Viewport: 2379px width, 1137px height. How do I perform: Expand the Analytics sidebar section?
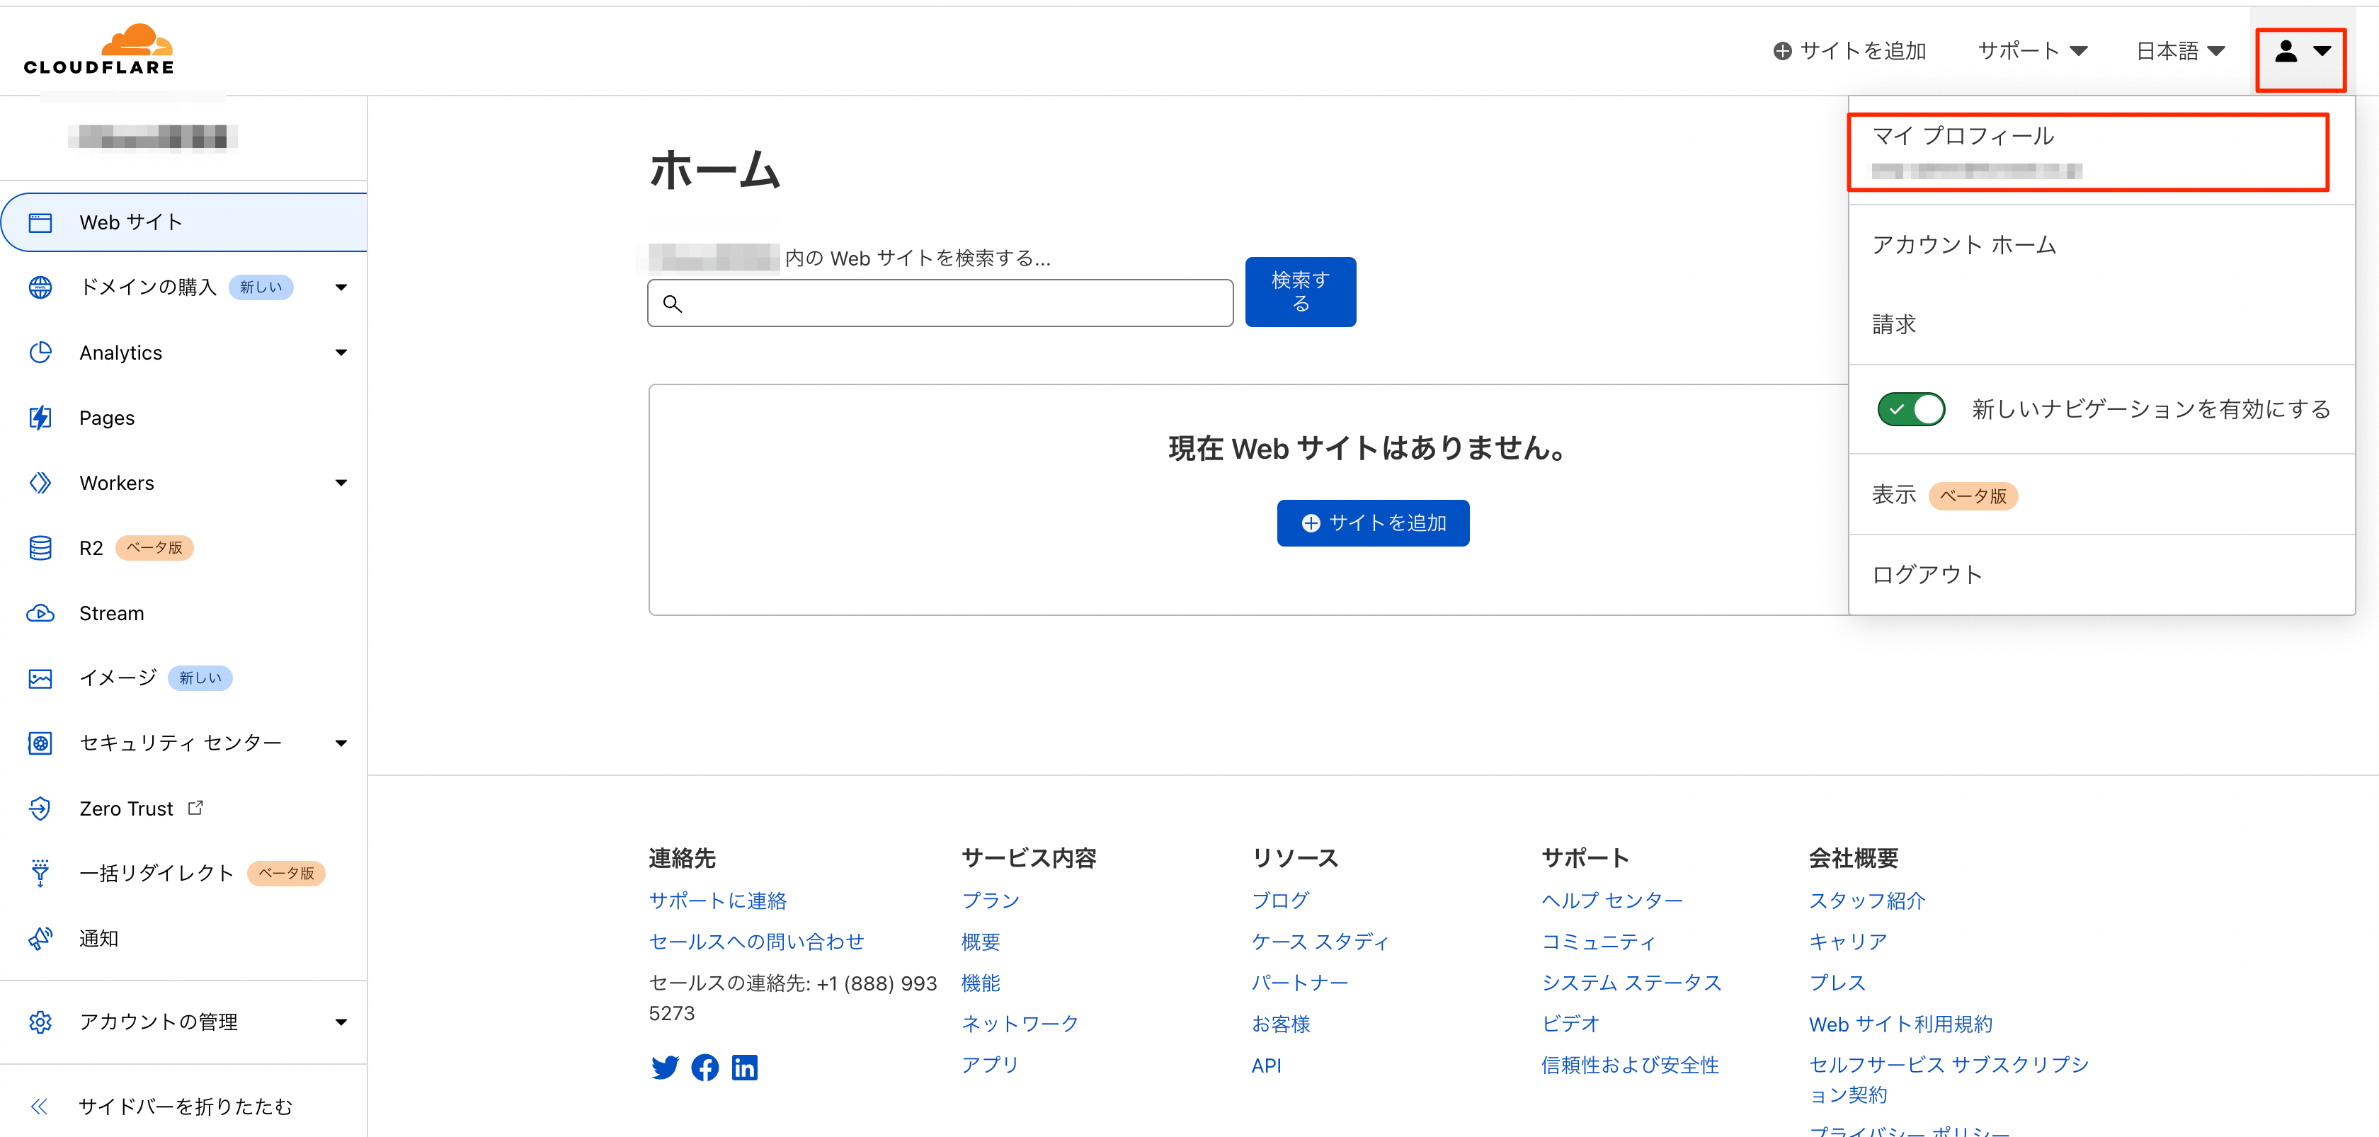pyautogui.click(x=341, y=353)
